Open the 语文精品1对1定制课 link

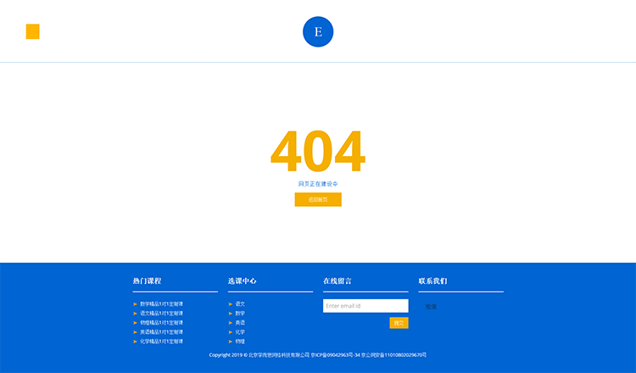tap(162, 313)
